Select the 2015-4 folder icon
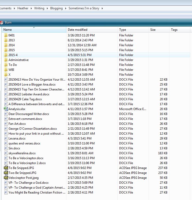The image size is (192, 200). pos(6,55)
